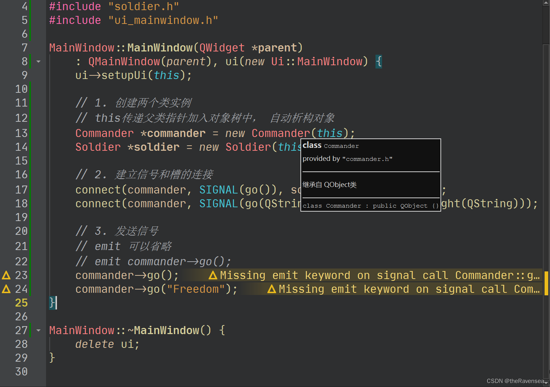Click line number 13 in the gutter
Image resolution: width=550 pixels, height=387 pixels.
(21, 133)
